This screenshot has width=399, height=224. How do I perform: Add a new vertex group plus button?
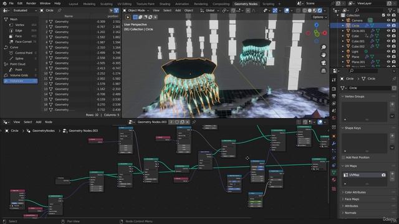pyautogui.click(x=392, y=104)
